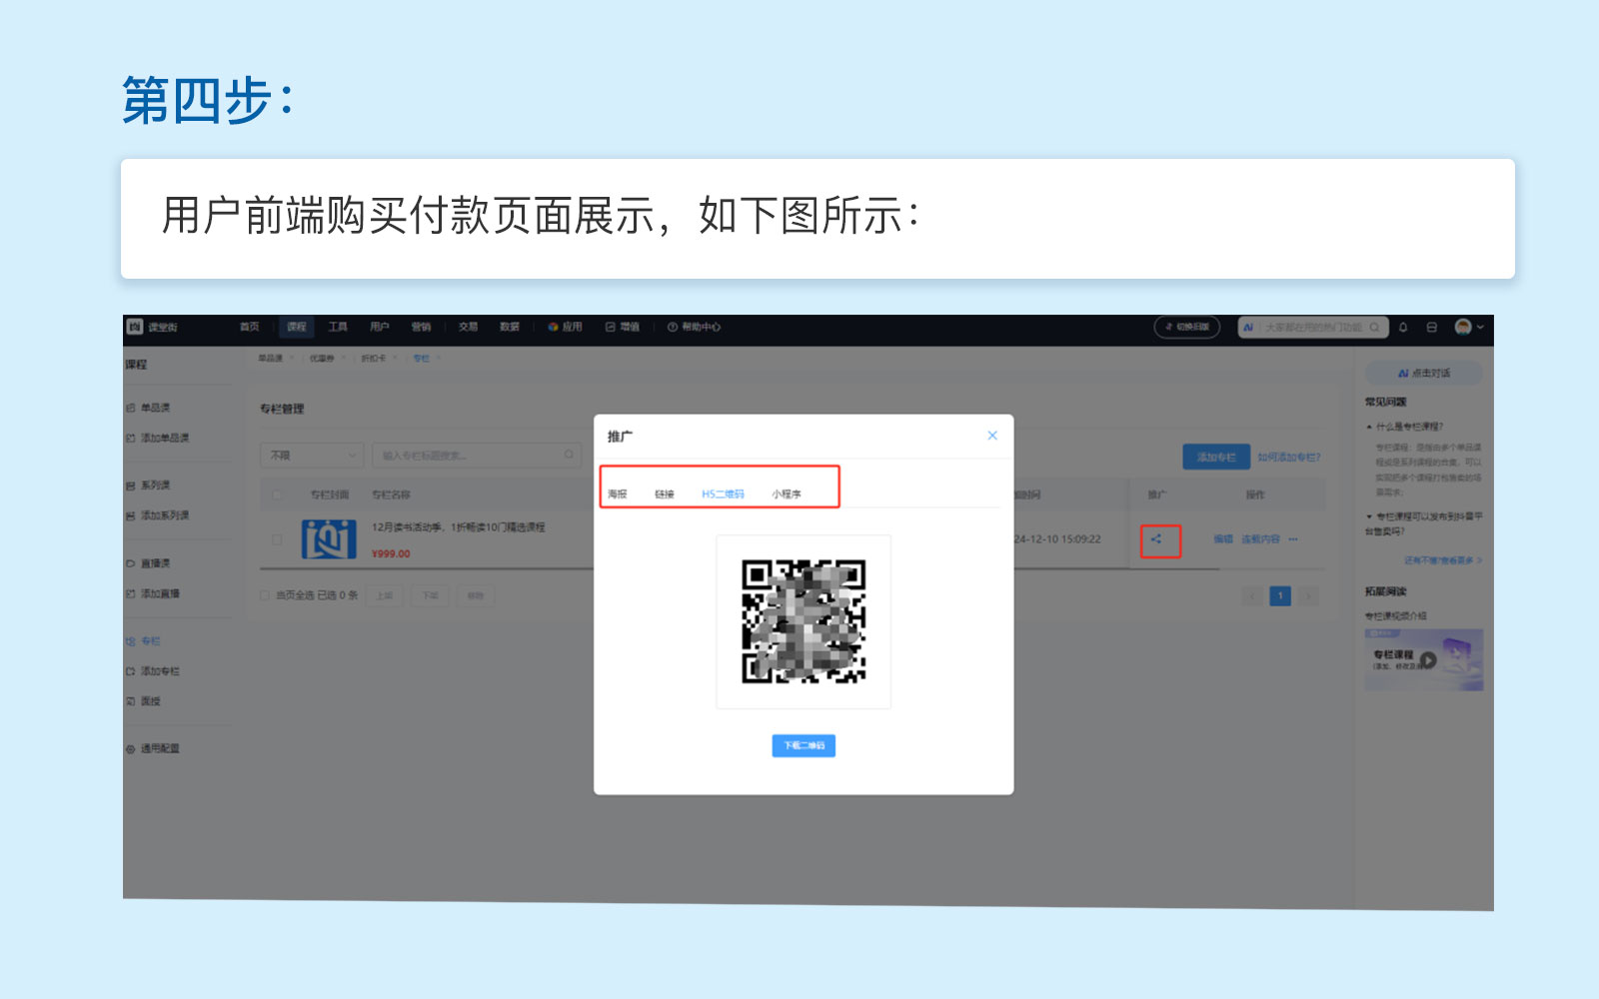Image resolution: width=1599 pixels, height=999 pixels.
Task: Open the 应用 item with colorful icon
Action: tap(565, 327)
